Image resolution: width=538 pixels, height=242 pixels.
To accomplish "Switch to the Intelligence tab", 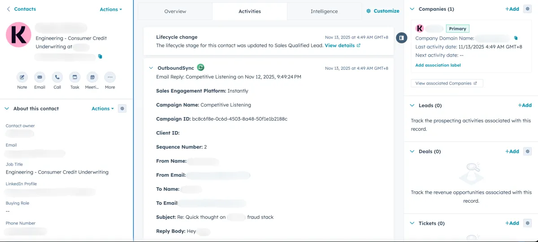I will [x=324, y=11].
